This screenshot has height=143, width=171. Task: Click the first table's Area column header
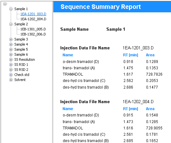tap(150, 55)
